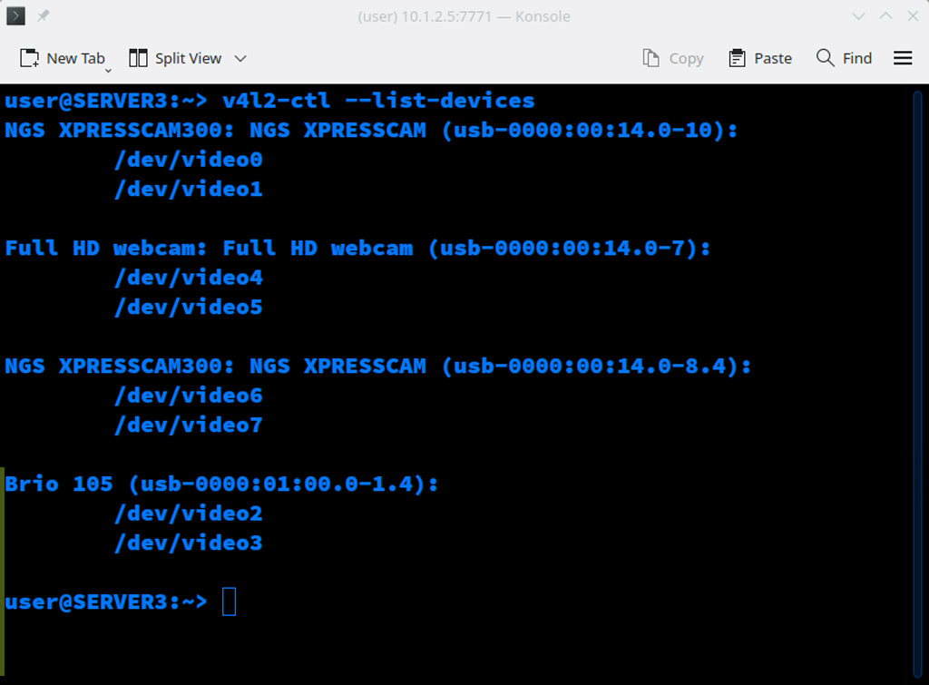Screen dimensions: 929x685
Task: Close the Konsole window
Action: pyautogui.click(x=913, y=16)
